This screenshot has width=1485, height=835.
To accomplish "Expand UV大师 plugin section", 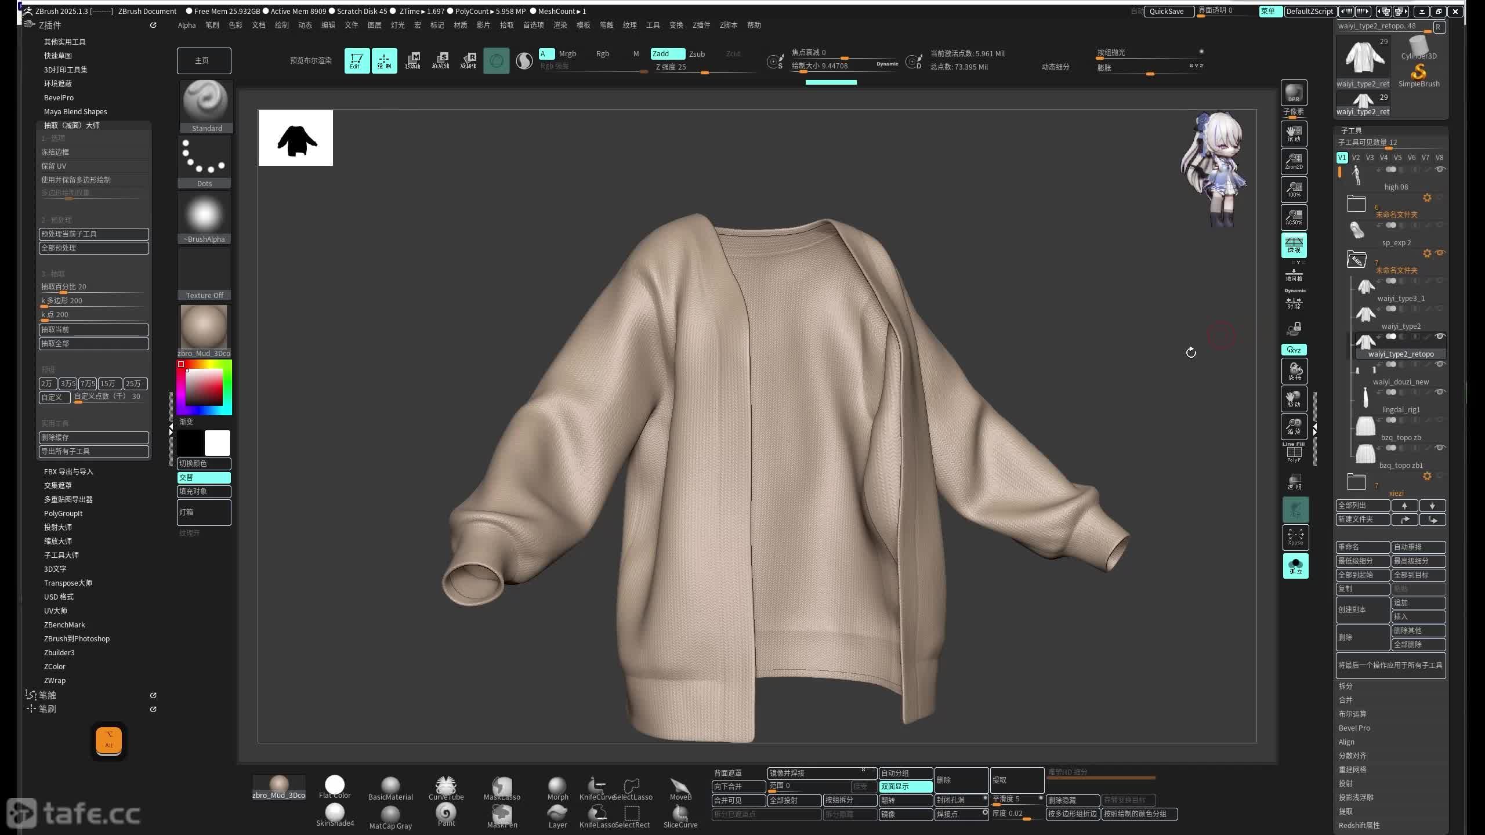I will click(x=56, y=611).
